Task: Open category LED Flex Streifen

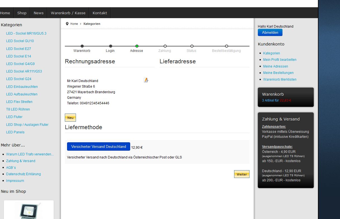Action: pyautogui.click(x=19, y=102)
